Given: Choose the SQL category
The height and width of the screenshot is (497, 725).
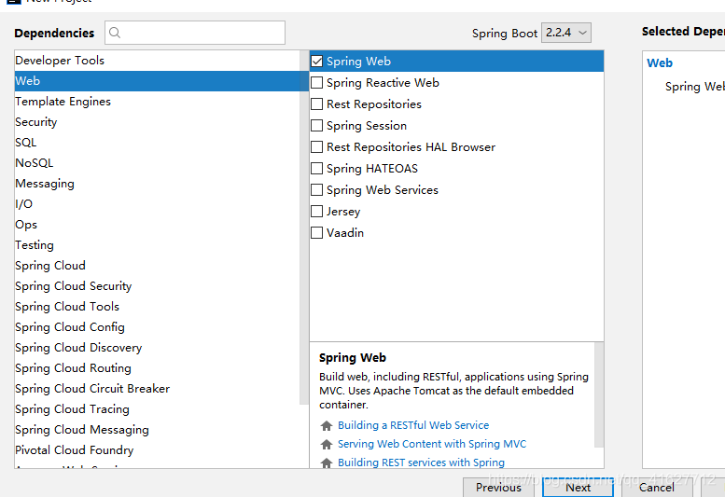Looking at the screenshot, I should 157,143.
